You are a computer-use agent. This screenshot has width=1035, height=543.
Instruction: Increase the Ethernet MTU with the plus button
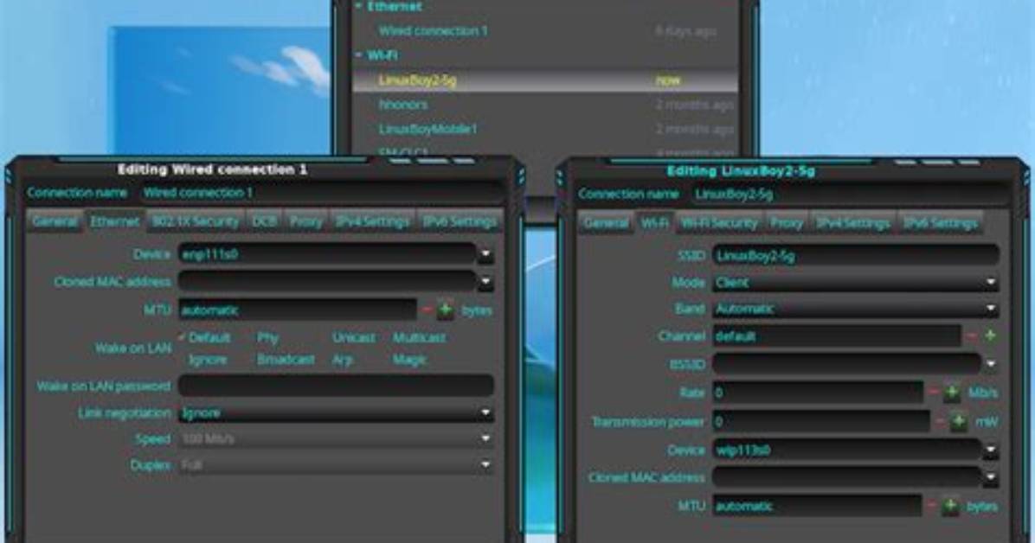click(x=446, y=310)
